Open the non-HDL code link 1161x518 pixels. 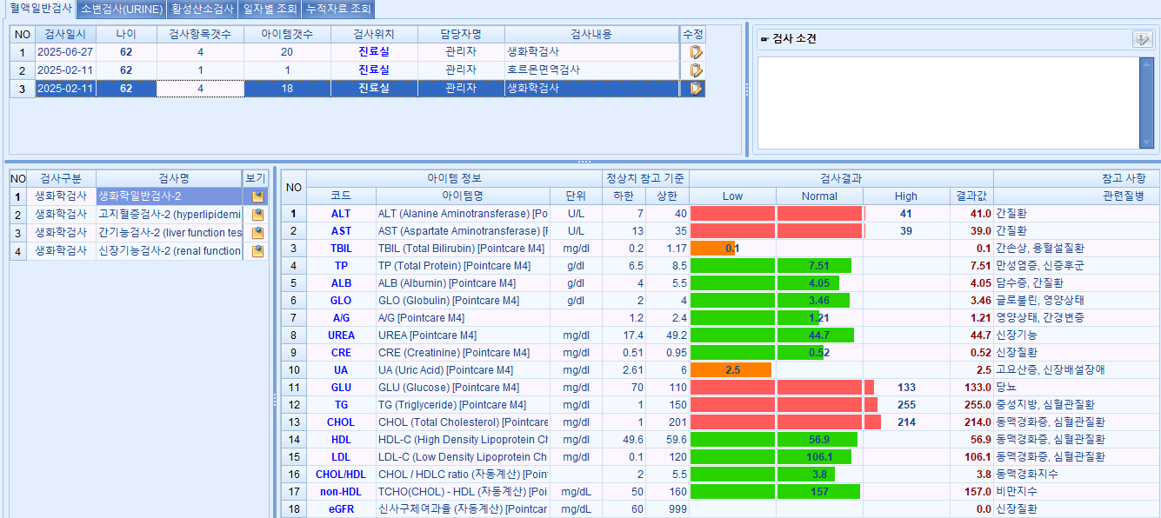(340, 491)
